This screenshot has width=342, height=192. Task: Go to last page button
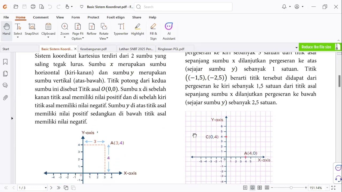pos(59,188)
